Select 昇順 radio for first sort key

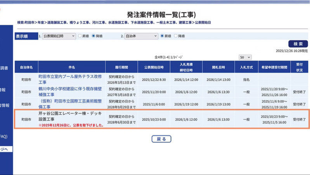(x=80, y=36)
